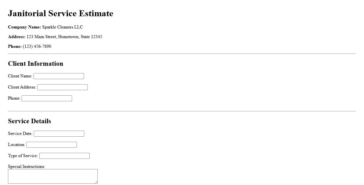The height and width of the screenshot is (185, 364).
Task: Select the client Phone input field
Action: 47,98
